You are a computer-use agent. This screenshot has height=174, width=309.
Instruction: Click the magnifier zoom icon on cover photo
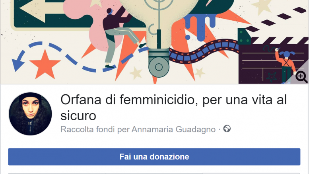[x=301, y=77]
